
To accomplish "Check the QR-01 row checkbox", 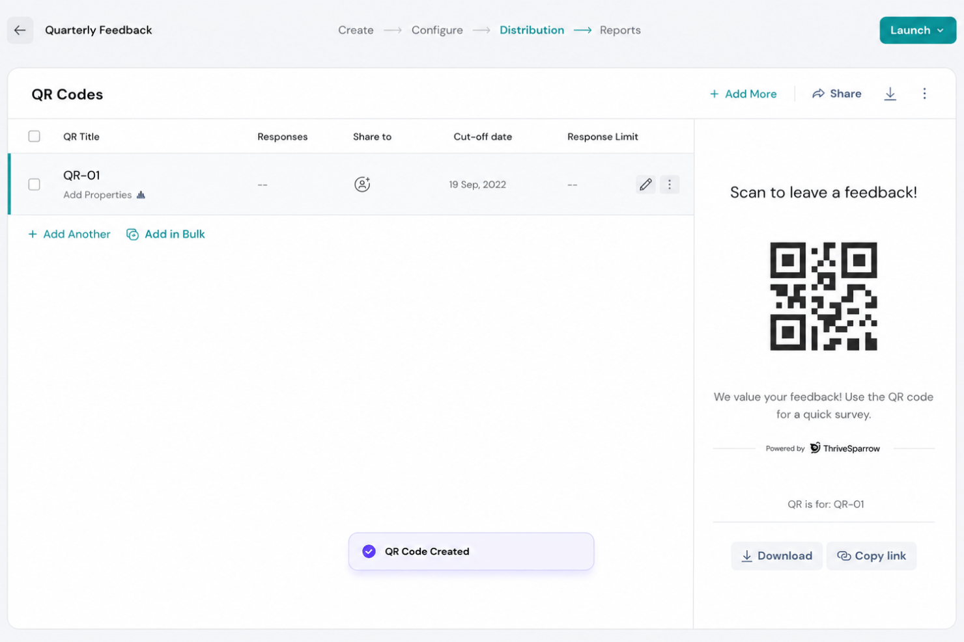I will [x=34, y=184].
